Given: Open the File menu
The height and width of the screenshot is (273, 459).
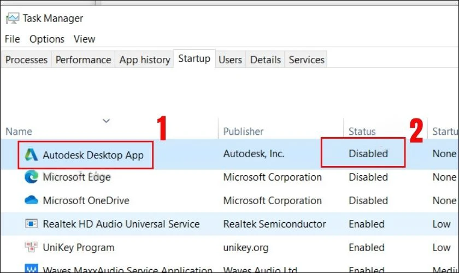Looking at the screenshot, I should click(x=12, y=39).
